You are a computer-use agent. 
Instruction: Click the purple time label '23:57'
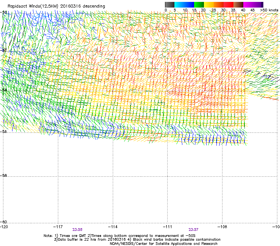pyautogui.click(x=193, y=230)
